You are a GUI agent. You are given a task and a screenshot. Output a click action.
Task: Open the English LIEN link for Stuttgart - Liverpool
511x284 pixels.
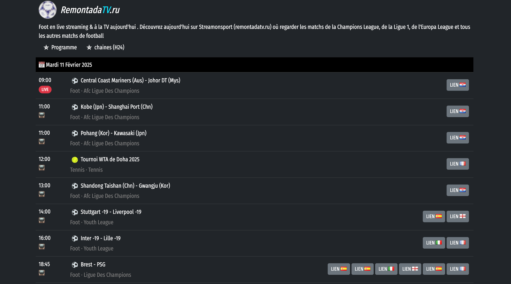click(458, 216)
